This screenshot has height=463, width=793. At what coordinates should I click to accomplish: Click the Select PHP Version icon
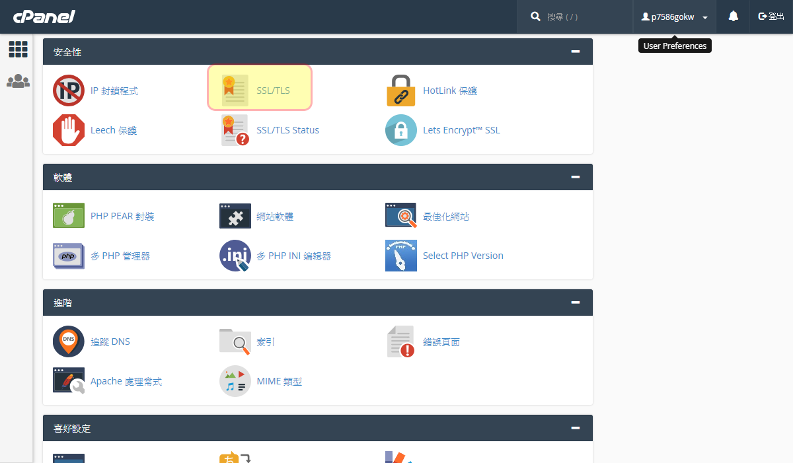[x=401, y=256]
